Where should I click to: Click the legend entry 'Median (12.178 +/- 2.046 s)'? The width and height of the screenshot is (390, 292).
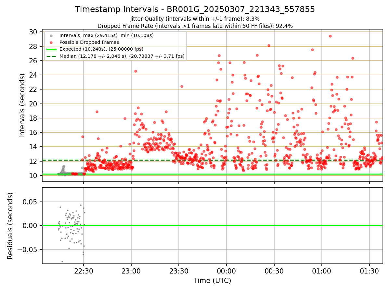122,56
